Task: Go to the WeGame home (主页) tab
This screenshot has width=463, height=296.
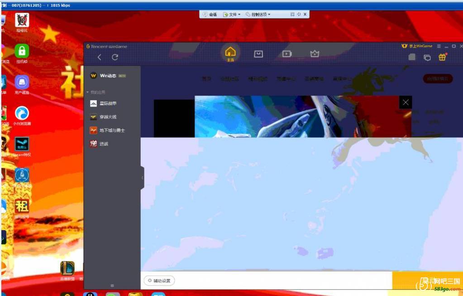Action: pyautogui.click(x=230, y=53)
